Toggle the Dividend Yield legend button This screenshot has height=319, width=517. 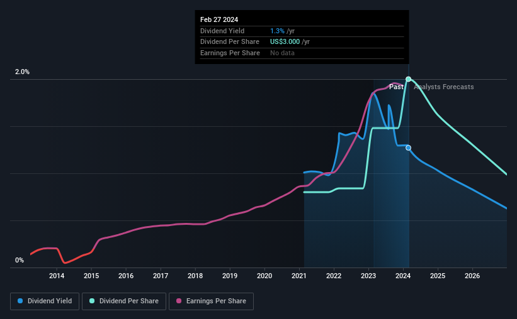(45, 301)
